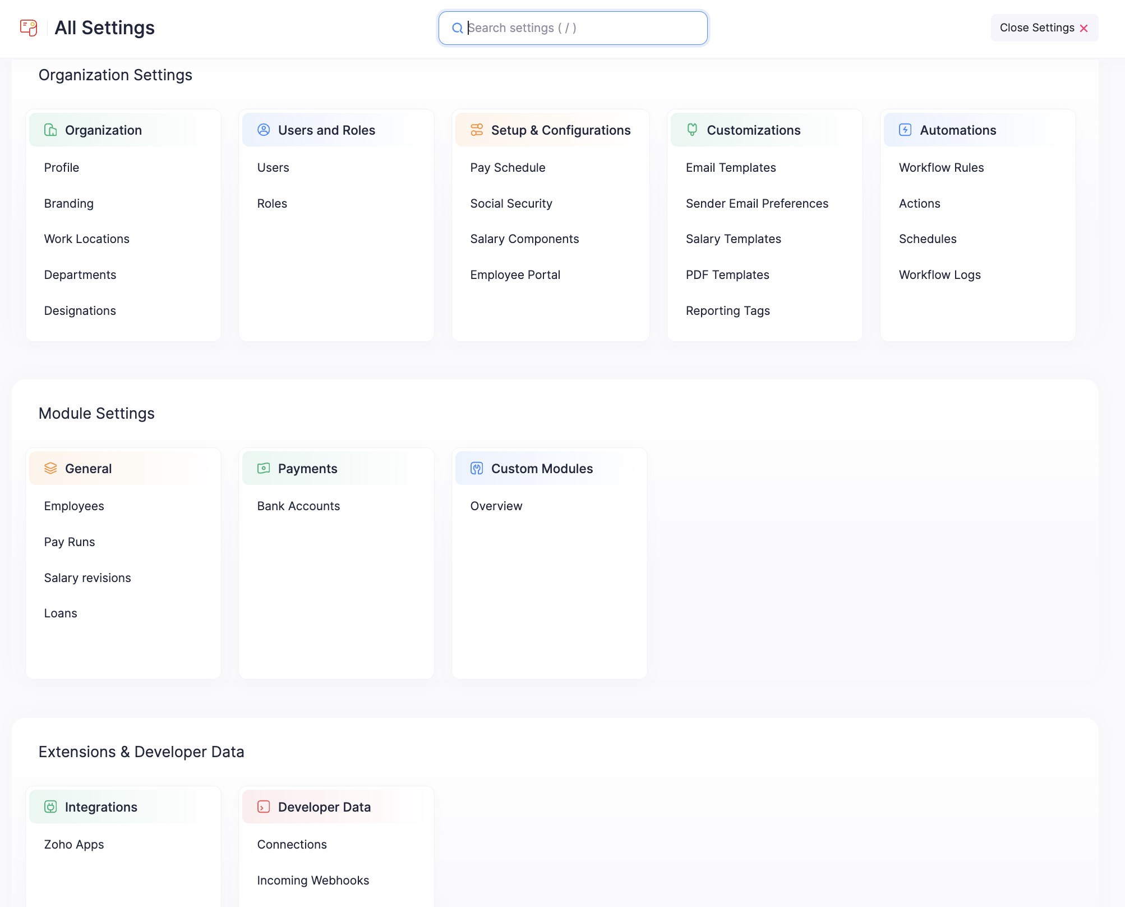Open Incoming Webhooks settings
The image size is (1125, 907).
(x=313, y=881)
